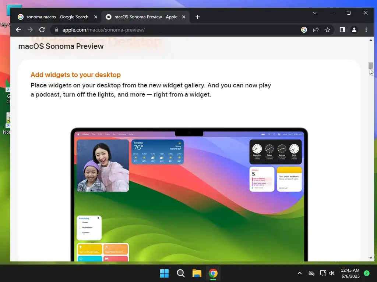The height and width of the screenshot is (282, 377).
Task: Bookmark this page with star icon
Action: 328,30
